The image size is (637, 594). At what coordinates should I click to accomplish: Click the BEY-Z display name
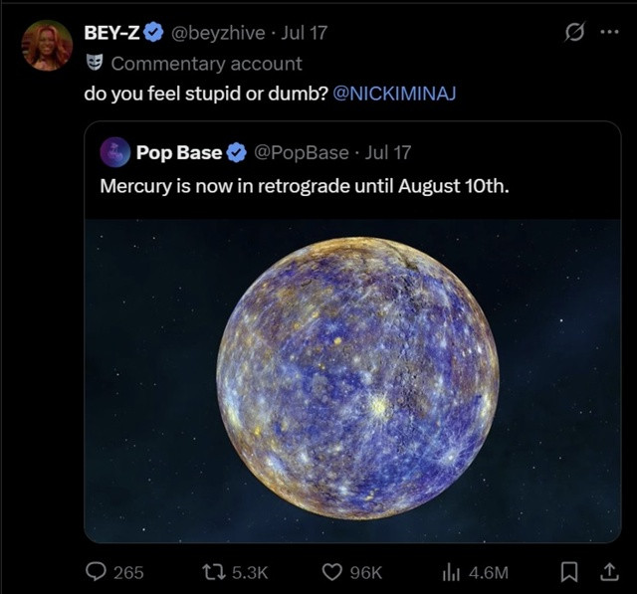click(x=112, y=33)
